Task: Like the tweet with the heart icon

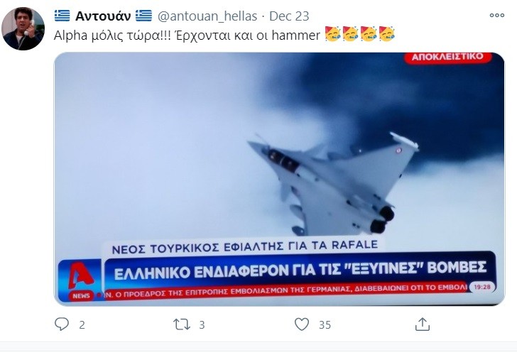Action: [302, 324]
